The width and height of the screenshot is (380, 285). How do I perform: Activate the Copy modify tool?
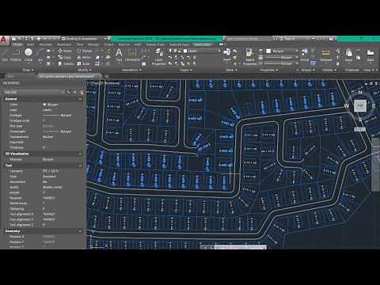coord(65,57)
